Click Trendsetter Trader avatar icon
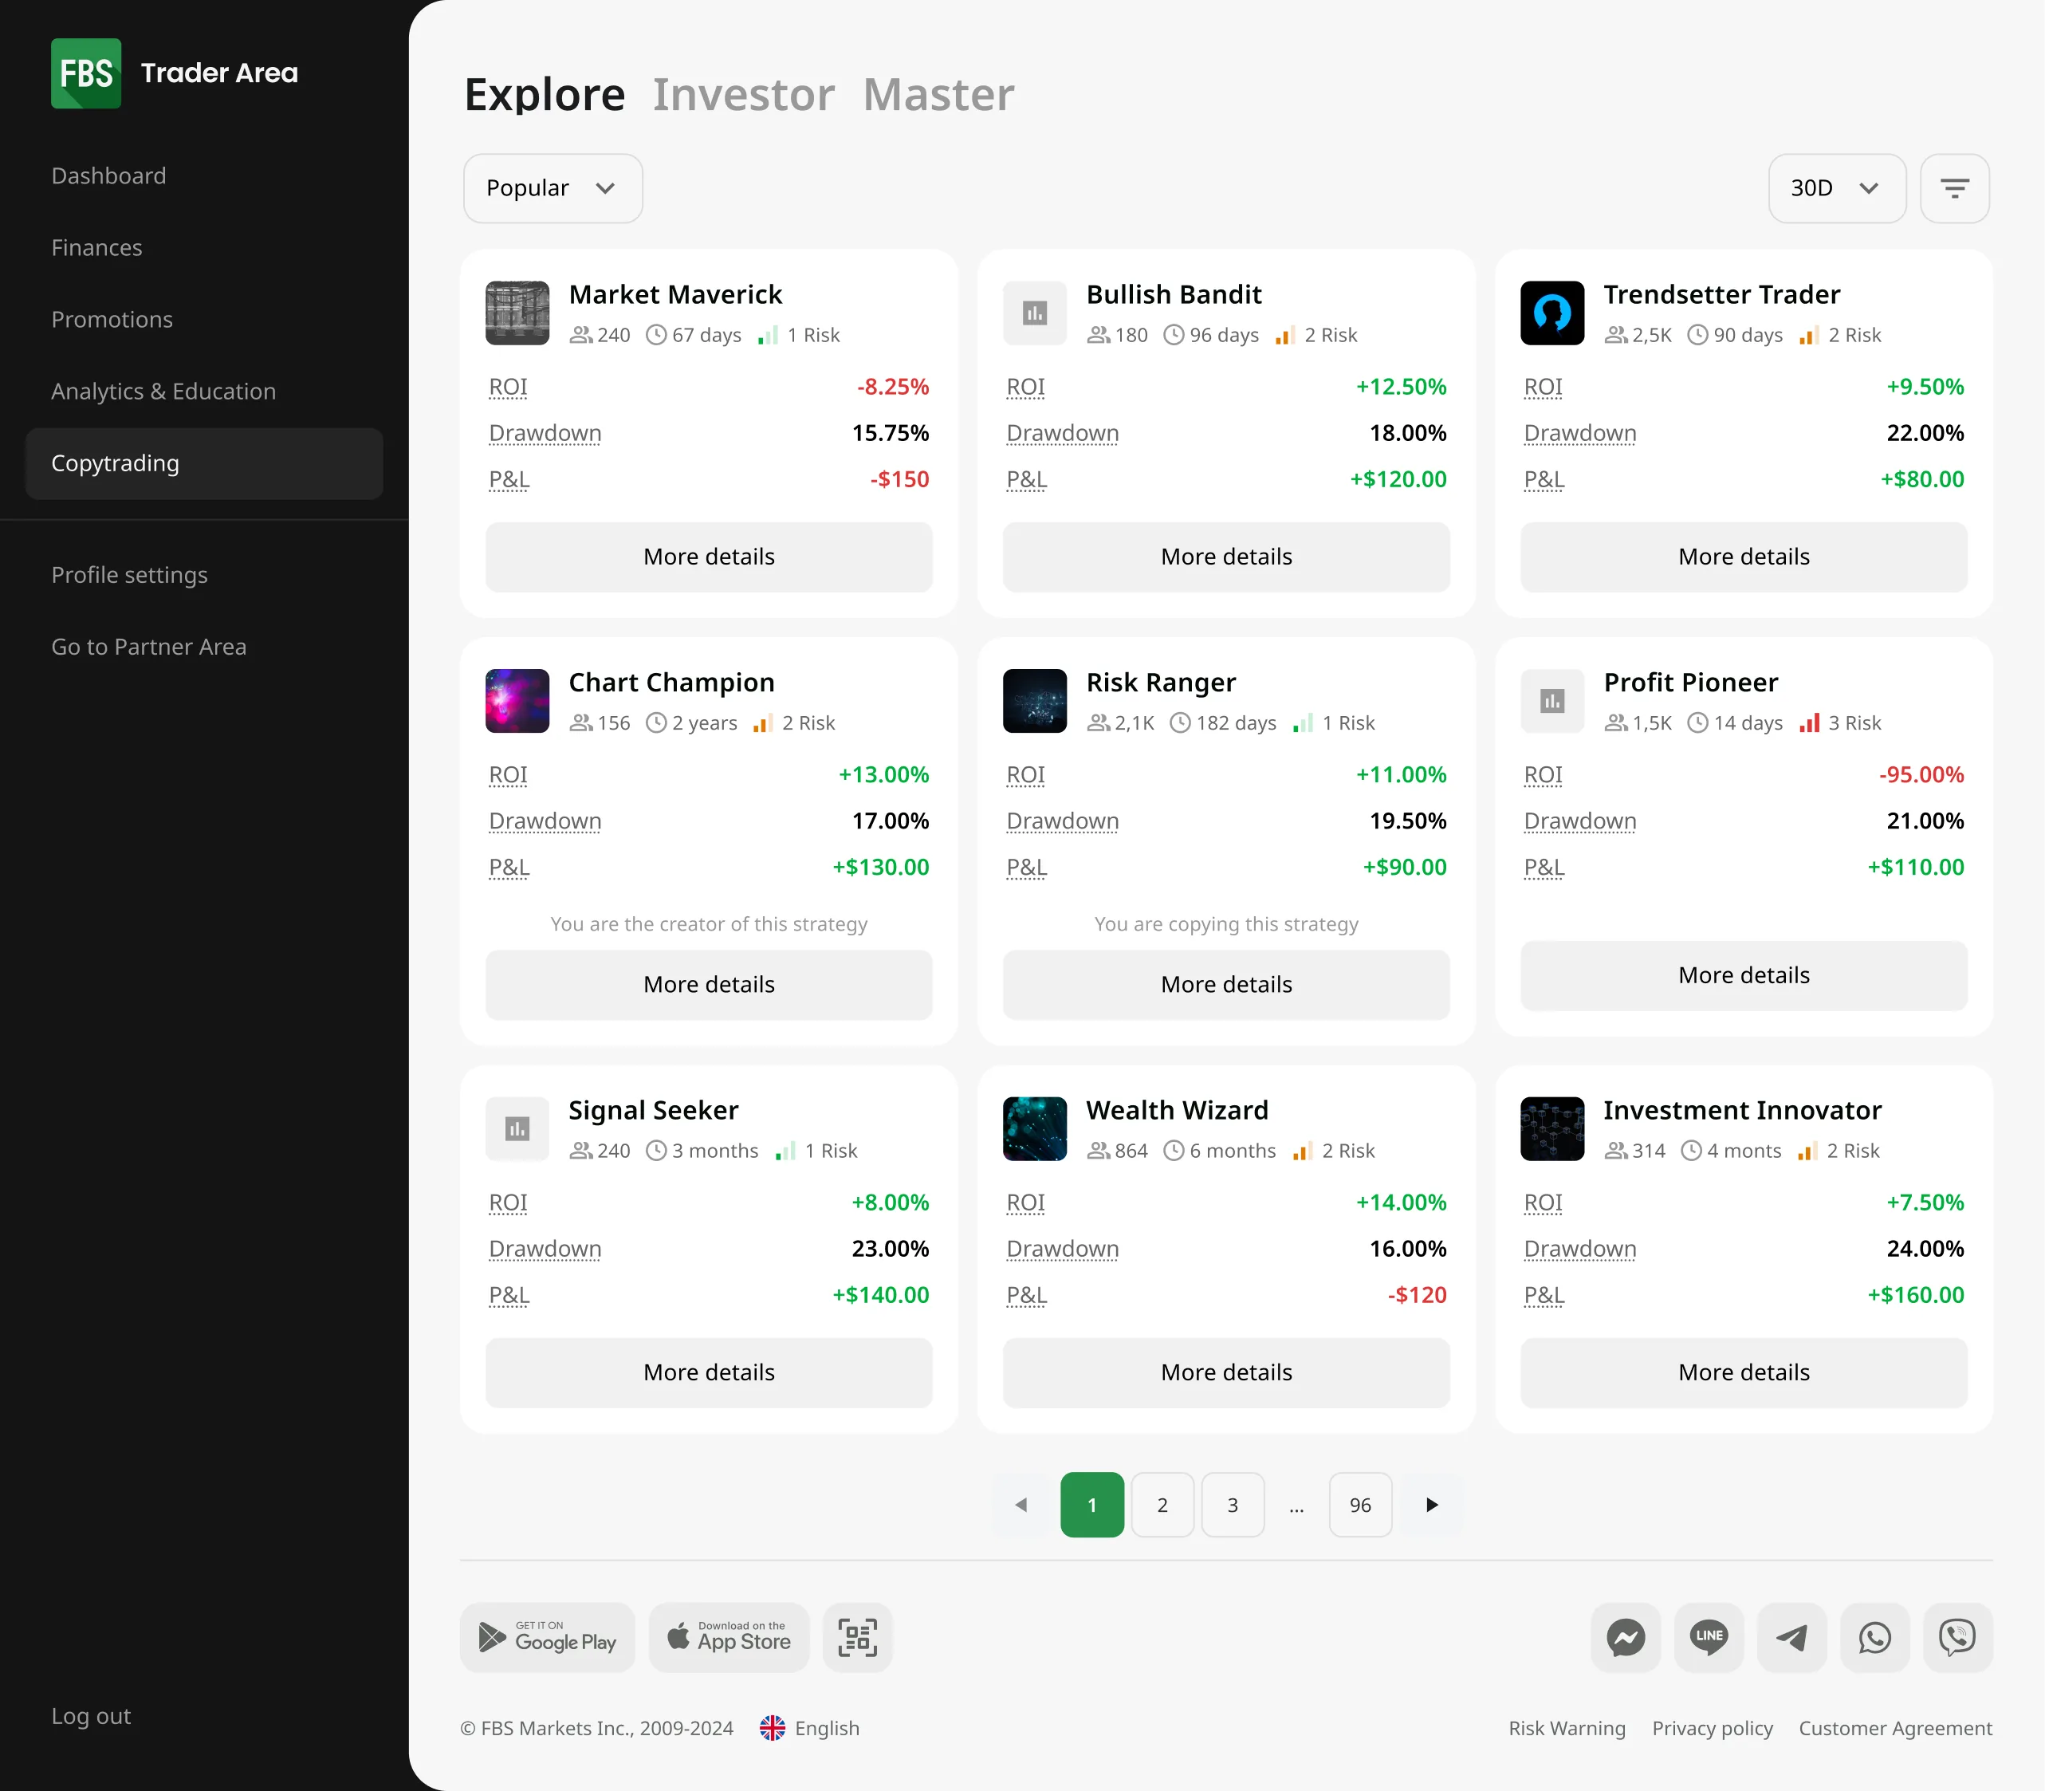The height and width of the screenshot is (1791, 2045). [x=1551, y=313]
